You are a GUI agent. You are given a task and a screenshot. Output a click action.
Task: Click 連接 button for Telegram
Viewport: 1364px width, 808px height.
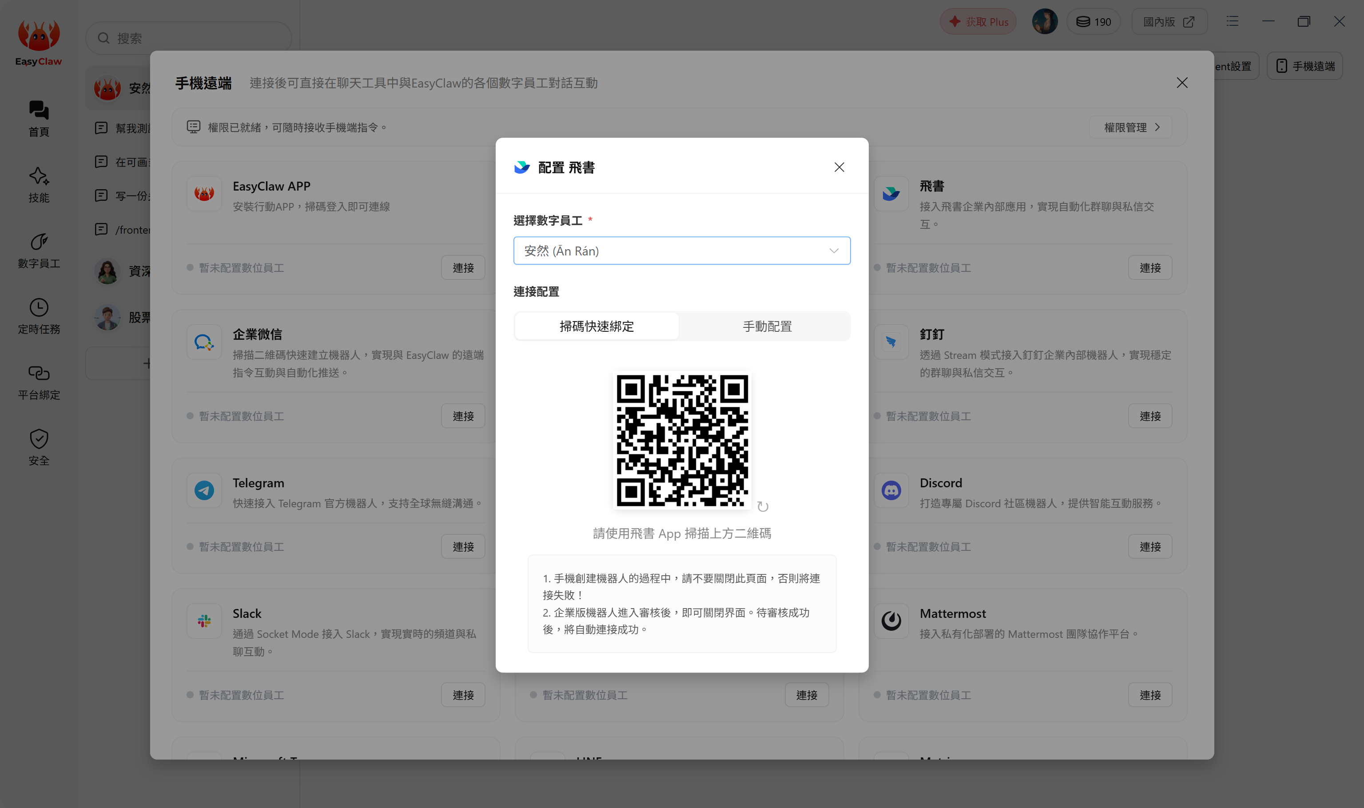[x=463, y=546]
